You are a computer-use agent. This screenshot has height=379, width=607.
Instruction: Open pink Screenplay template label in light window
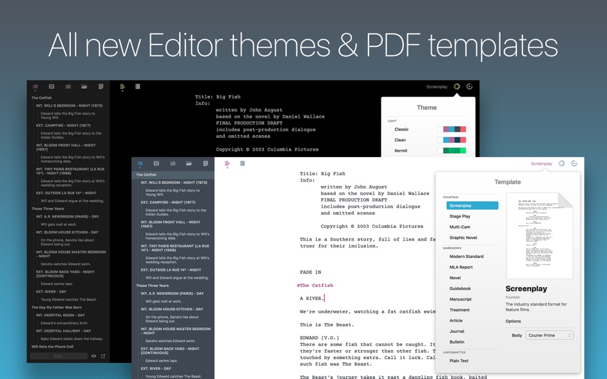click(541, 163)
